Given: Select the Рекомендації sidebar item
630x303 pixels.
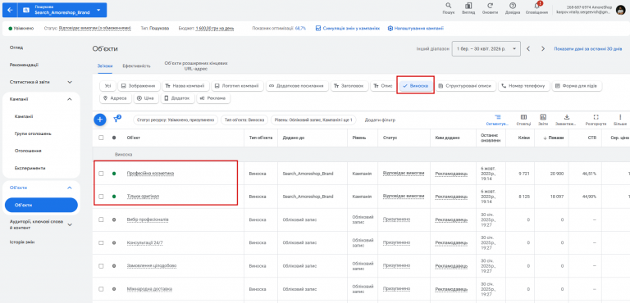Looking at the screenshot, I should 24,65.
